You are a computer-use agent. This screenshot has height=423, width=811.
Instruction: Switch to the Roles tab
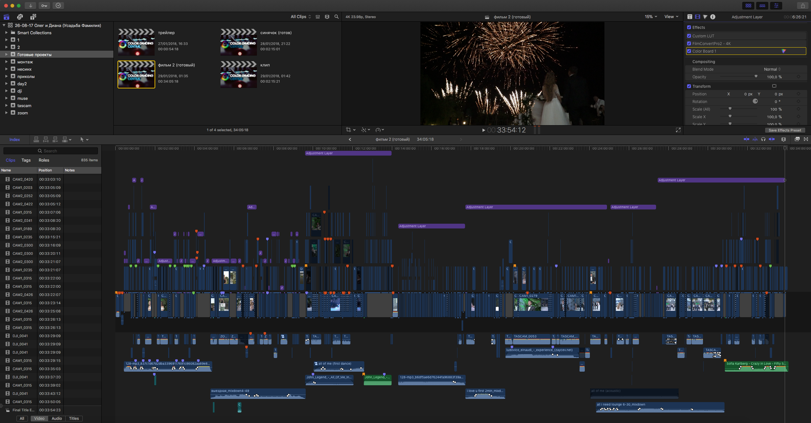44,160
